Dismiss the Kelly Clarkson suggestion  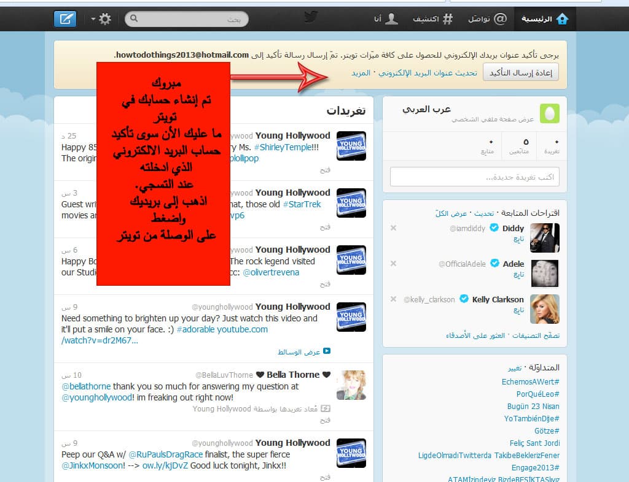[x=394, y=299]
